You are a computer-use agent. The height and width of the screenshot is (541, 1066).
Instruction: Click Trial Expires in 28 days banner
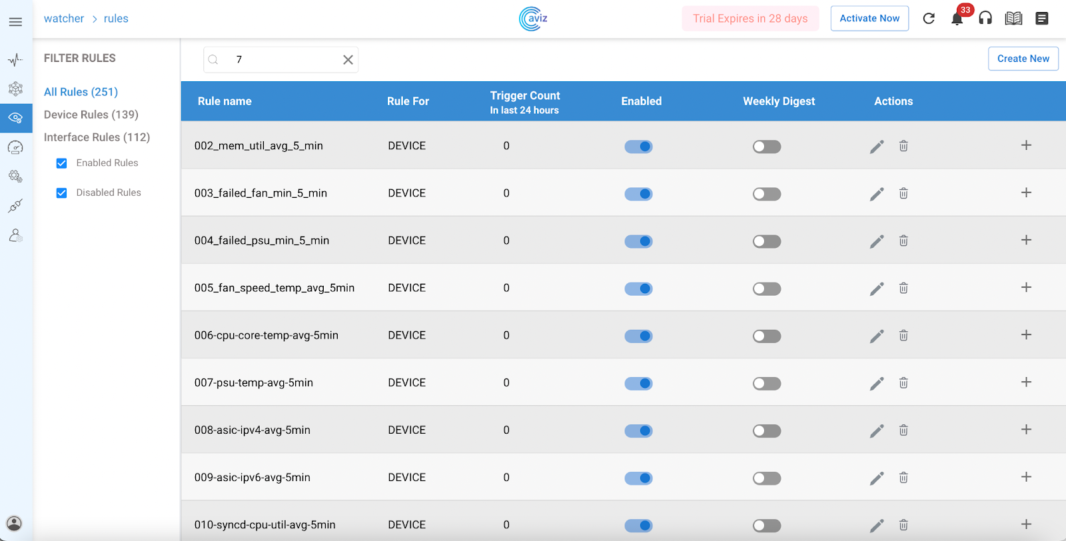(750, 19)
